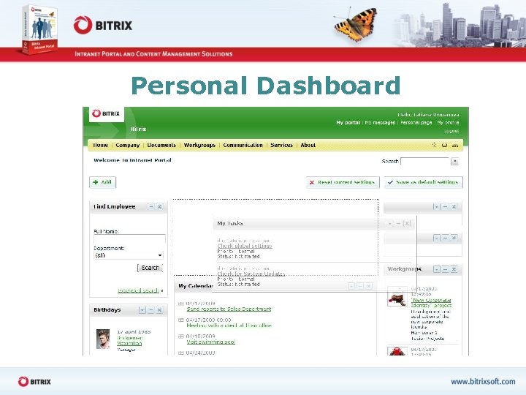Click the Welcome to Intranet Portal heading
Viewport: 526px width, 395px height.
pos(132,160)
